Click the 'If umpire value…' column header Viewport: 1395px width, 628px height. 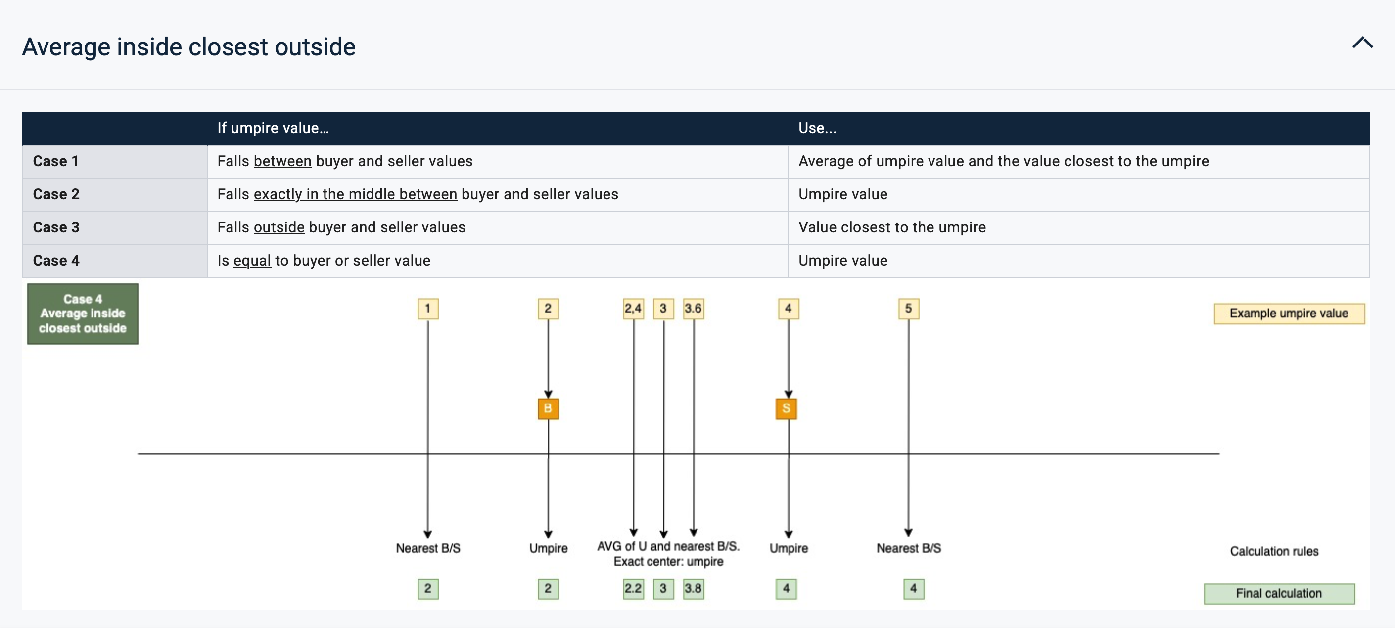click(273, 128)
